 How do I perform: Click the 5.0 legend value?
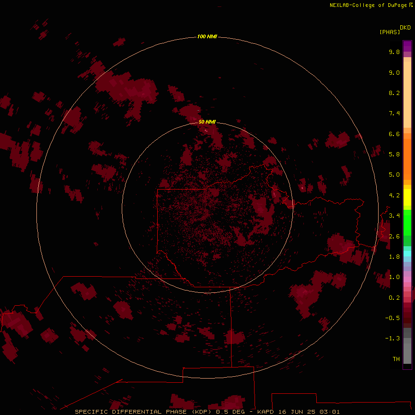coord(394,175)
